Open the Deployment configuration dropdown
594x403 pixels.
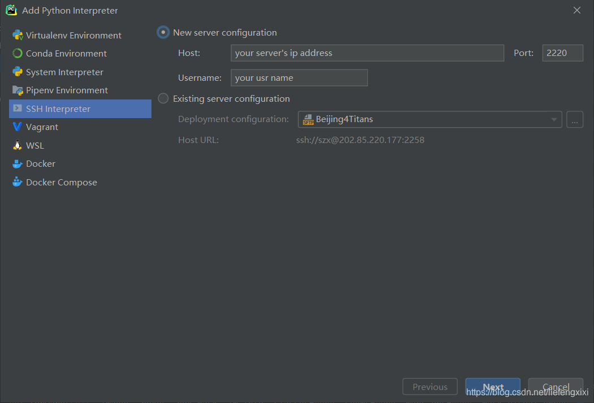430,119
